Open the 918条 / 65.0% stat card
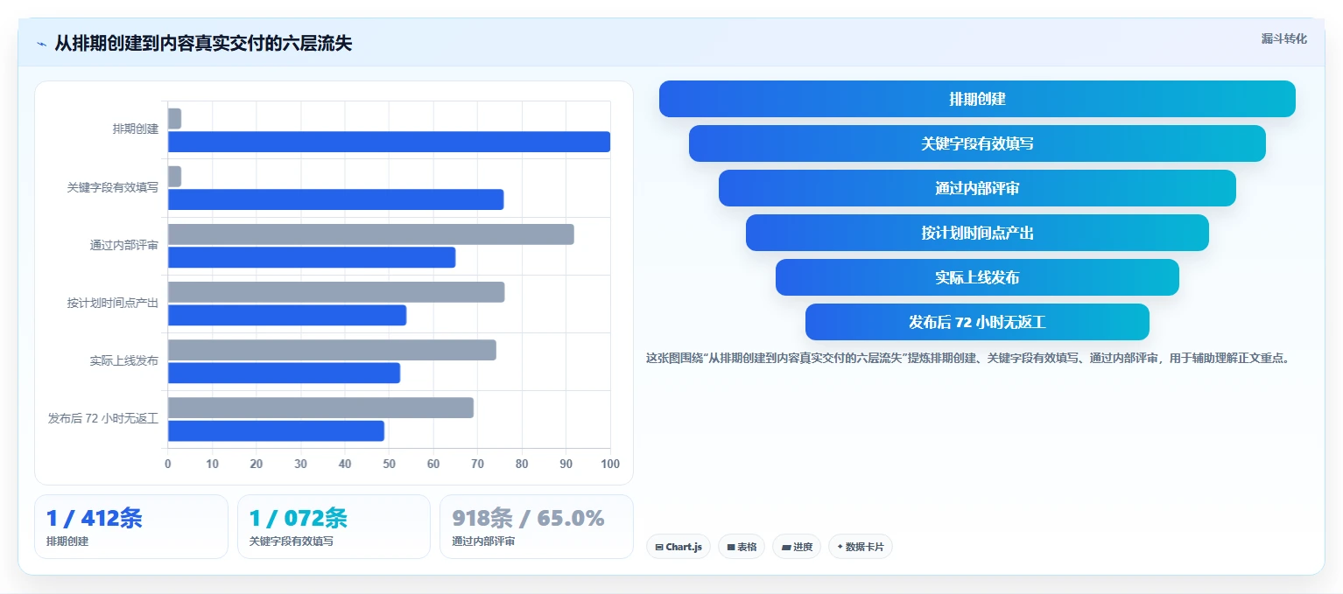Image resolution: width=1343 pixels, height=594 pixels. (536, 527)
